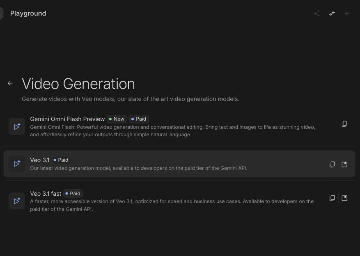Click the Paid badge next to Veo 3.1 fast

tap(73, 194)
